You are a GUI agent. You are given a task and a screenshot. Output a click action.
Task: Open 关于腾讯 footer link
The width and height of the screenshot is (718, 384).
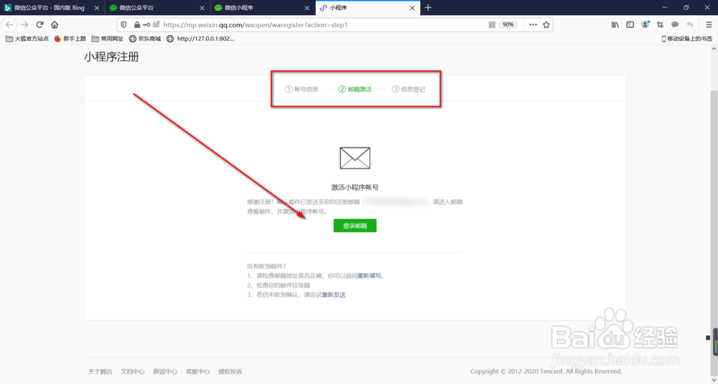coord(100,372)
